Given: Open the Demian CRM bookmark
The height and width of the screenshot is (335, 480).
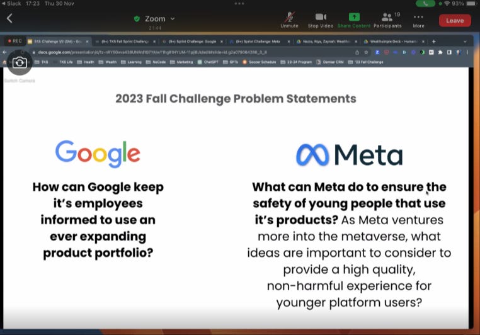Looking at the screenshot, I should [330, 62].
